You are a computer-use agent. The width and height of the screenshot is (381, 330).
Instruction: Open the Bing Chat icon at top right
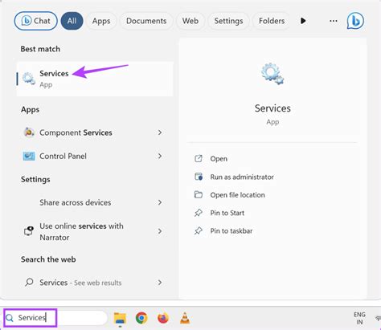coord(355,21)
